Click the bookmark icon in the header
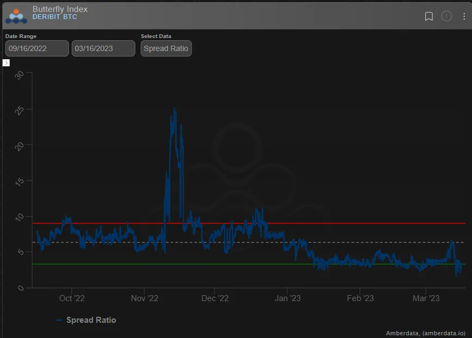 click(x=428, y=16)
